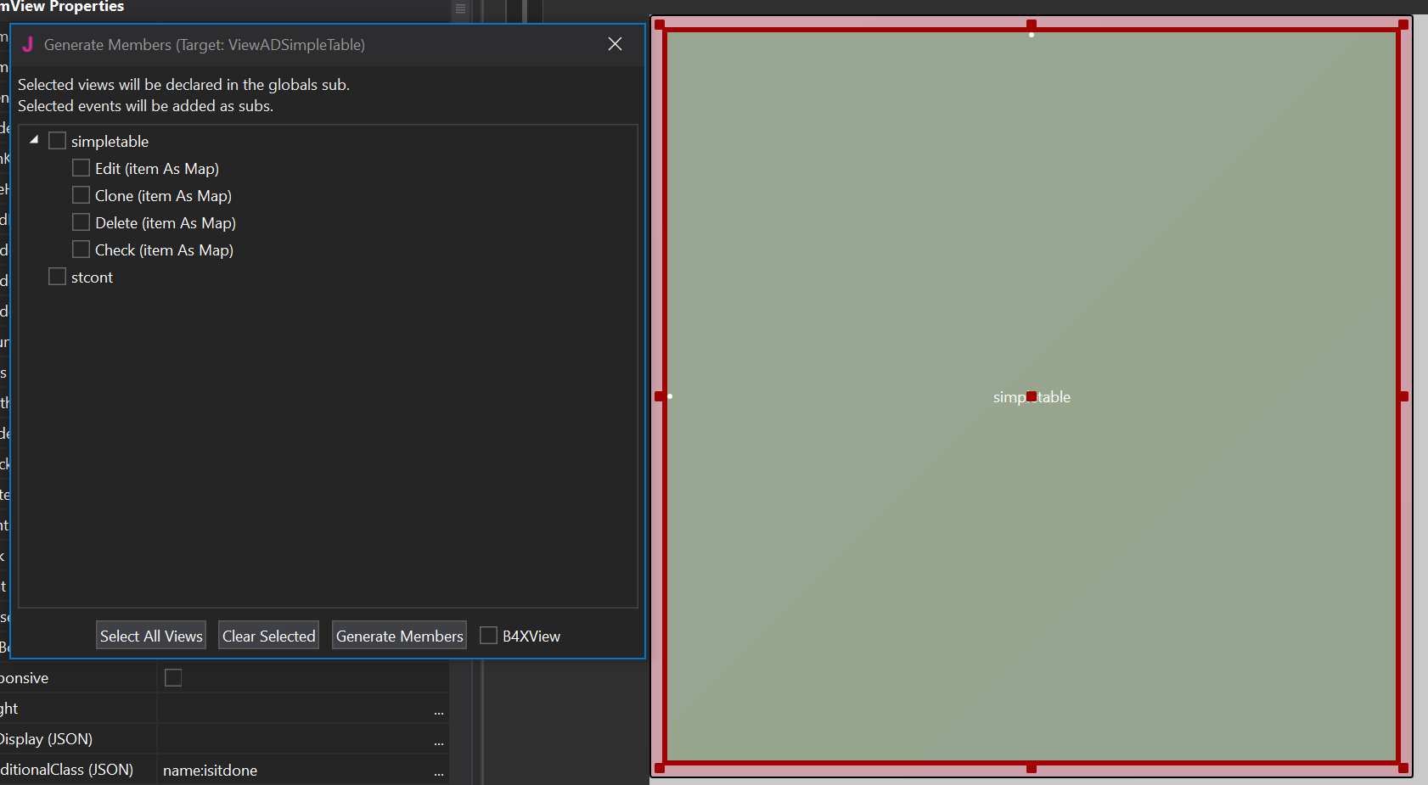
Task: Click the 'Selected events will be added as subs.' text
Action: click(x=145, y=106)
